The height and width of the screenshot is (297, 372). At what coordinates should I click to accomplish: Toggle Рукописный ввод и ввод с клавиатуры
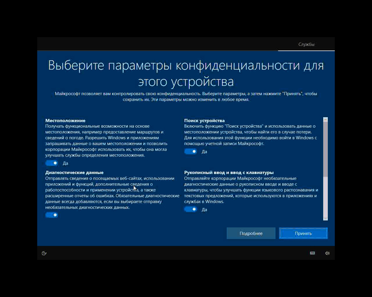190,209
